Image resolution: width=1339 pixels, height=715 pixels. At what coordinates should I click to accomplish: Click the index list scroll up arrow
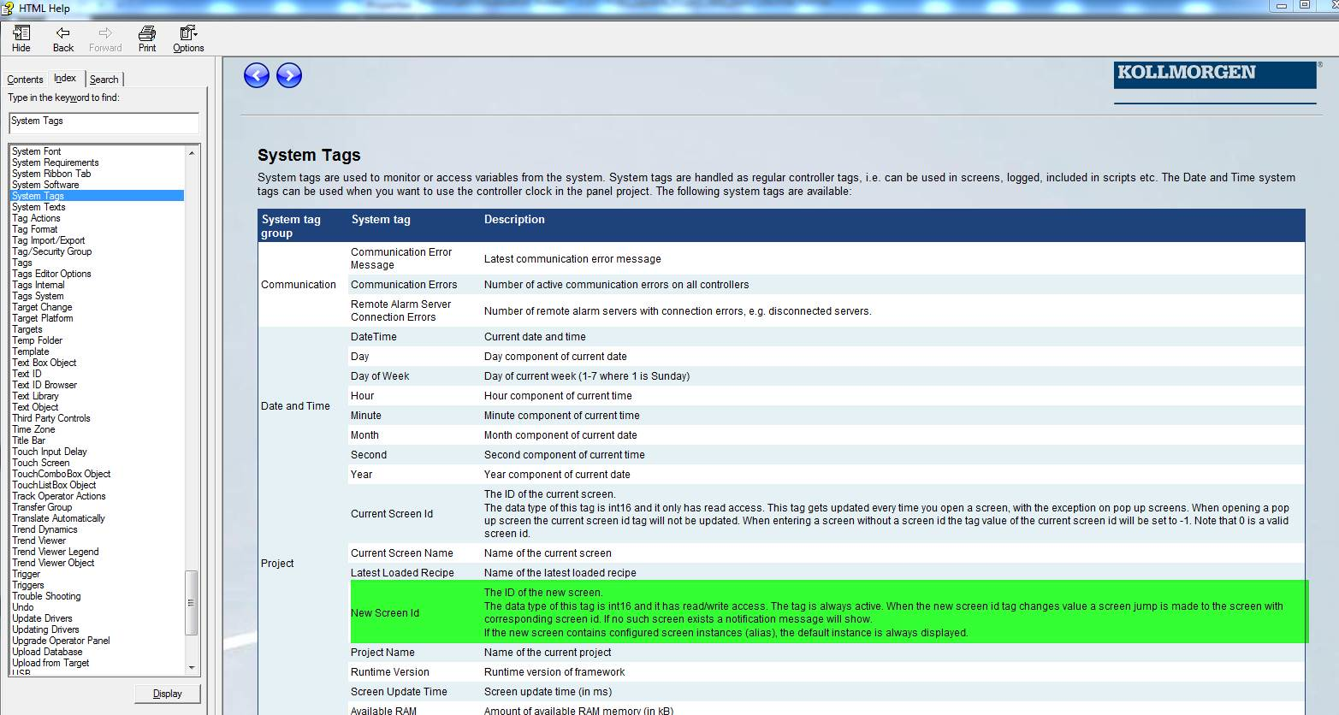(x=192, y=152)
